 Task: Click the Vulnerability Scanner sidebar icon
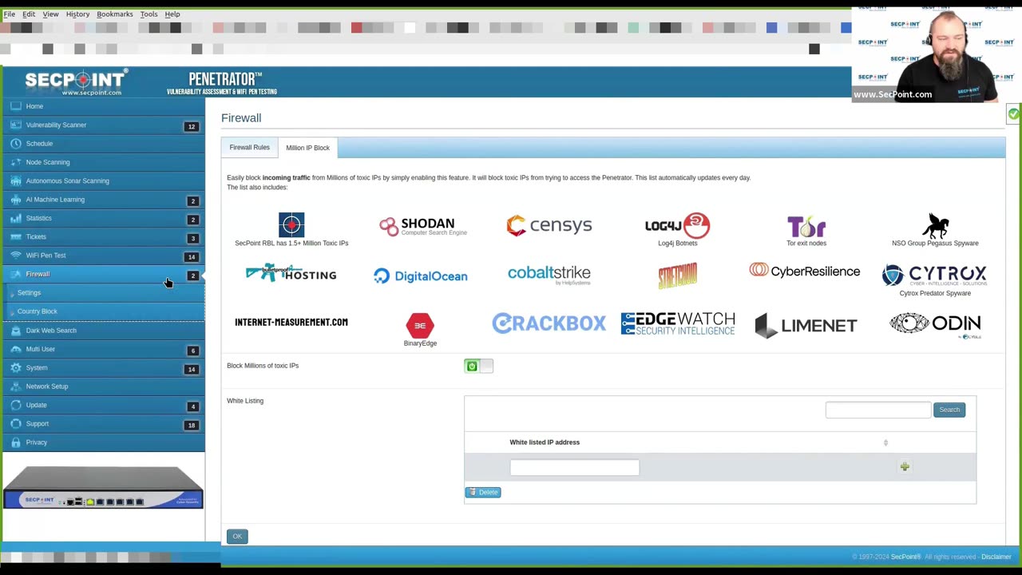pos(16,125)
